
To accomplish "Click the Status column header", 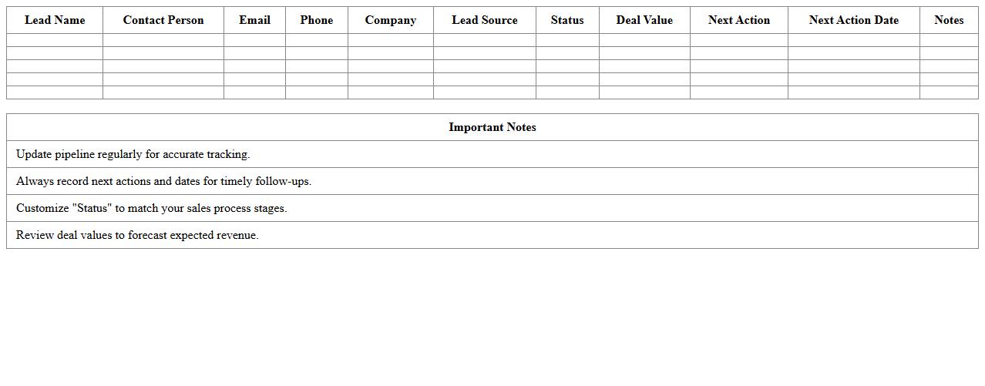I will 567,20.
